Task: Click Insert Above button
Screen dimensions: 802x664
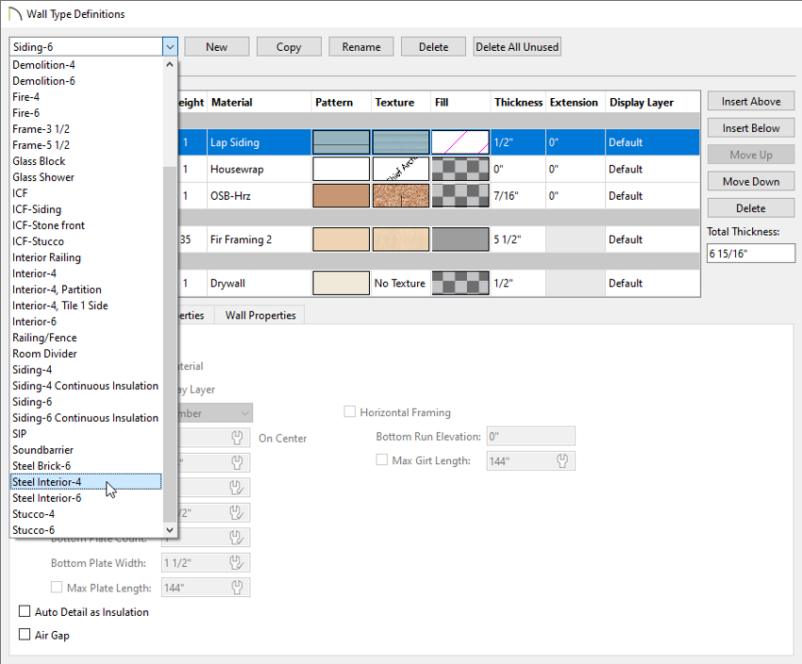Action: coord(751,101)
